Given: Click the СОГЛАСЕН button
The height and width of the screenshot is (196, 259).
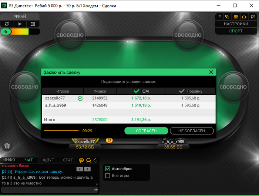Looking at the screenshot, I should 146,131.
